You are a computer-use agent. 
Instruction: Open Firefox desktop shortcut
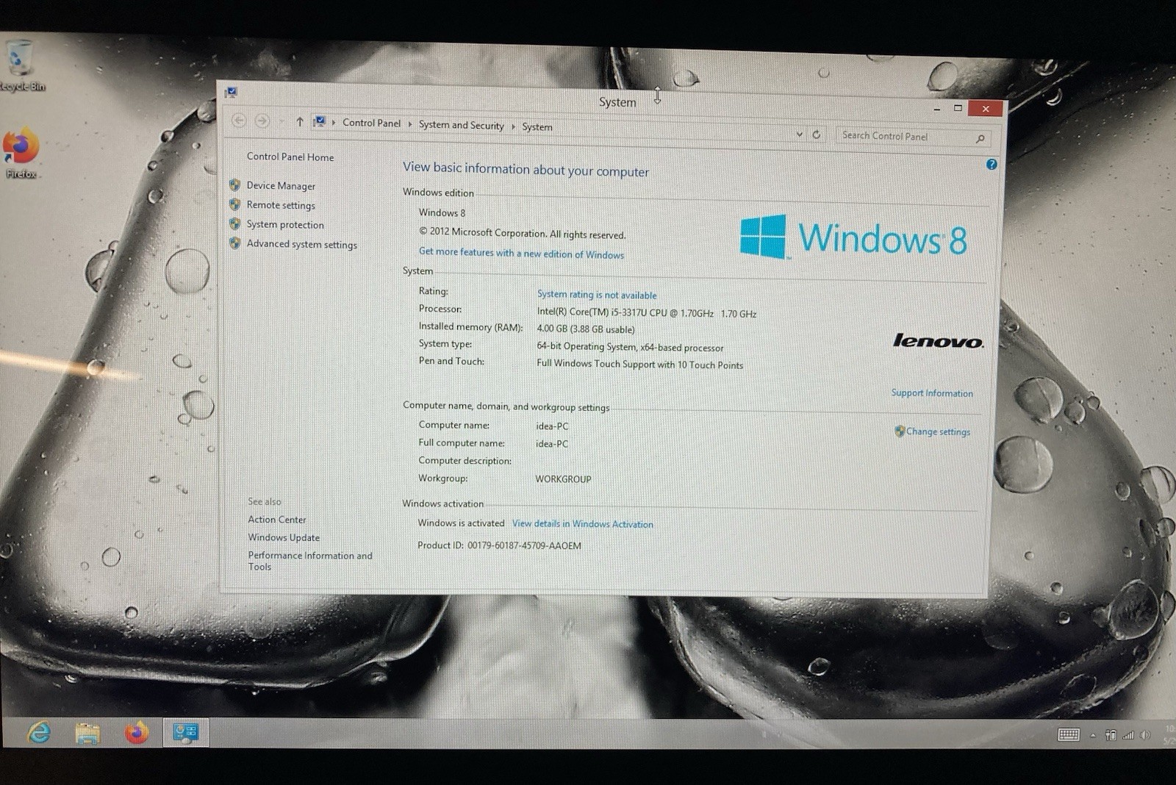[21, 153]
